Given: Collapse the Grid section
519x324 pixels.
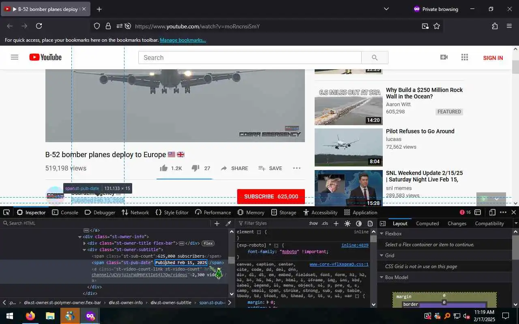Looking at the screenshot, I should pyautogui.click(x=381, y=256).
